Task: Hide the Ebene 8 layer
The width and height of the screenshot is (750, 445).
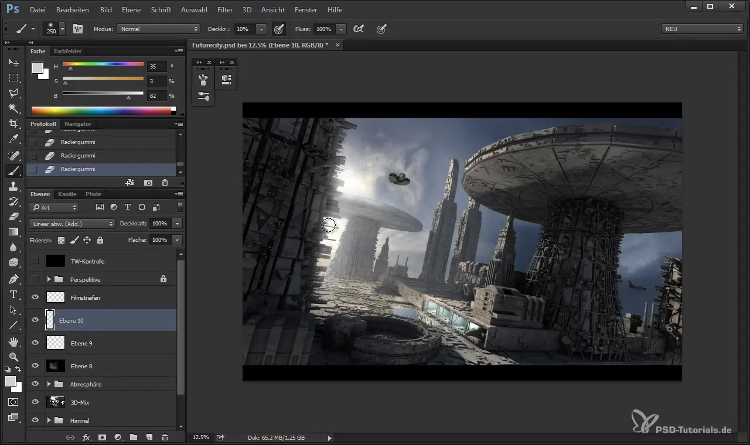Action: tap(35, 366)
